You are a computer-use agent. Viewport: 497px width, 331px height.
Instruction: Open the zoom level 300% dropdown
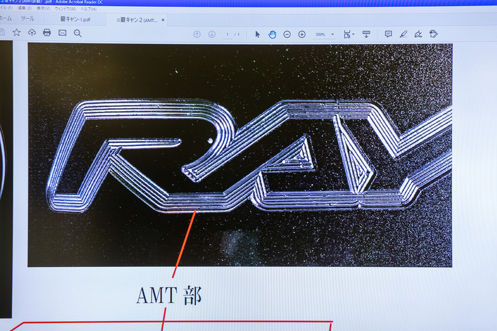tap(324, 34)
